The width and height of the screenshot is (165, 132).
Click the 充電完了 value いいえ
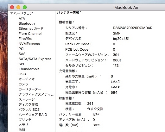tap(116, 82)
